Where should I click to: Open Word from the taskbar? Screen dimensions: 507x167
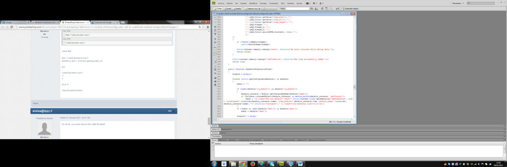pyautogui.click(x=301, y=164)
